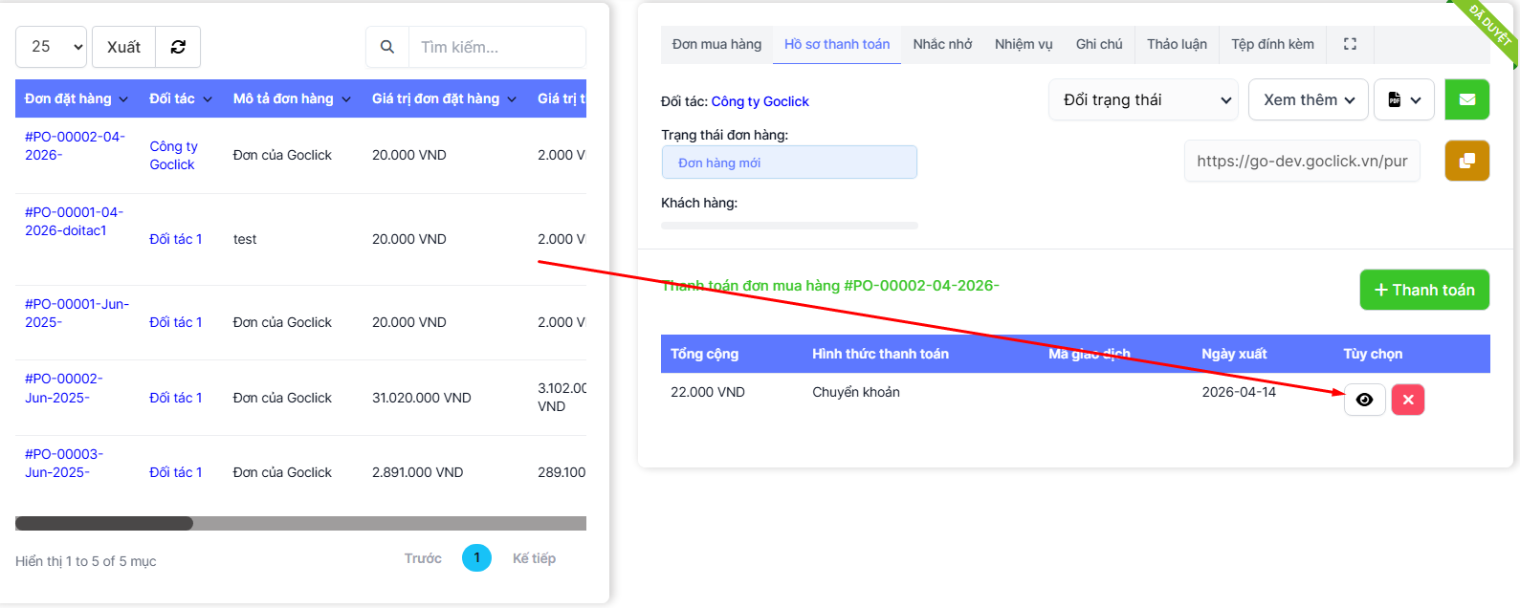This screenshot has width=1520, height=608.
Task: Click the orange copy link icon
Action: coord(1466,161)
